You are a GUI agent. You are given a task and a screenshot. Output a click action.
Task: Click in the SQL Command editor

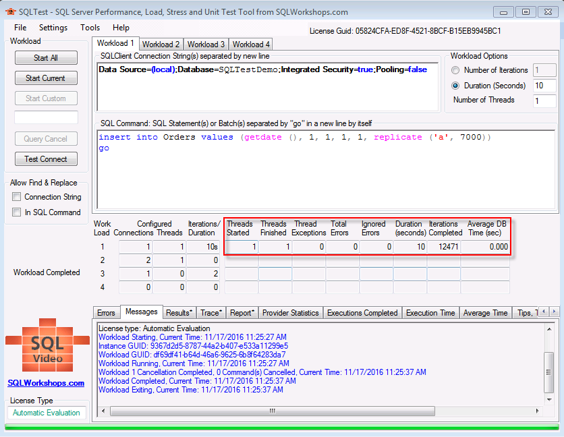coord(327,169)
